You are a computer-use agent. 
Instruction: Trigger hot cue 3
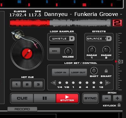(x=38, y=85)
